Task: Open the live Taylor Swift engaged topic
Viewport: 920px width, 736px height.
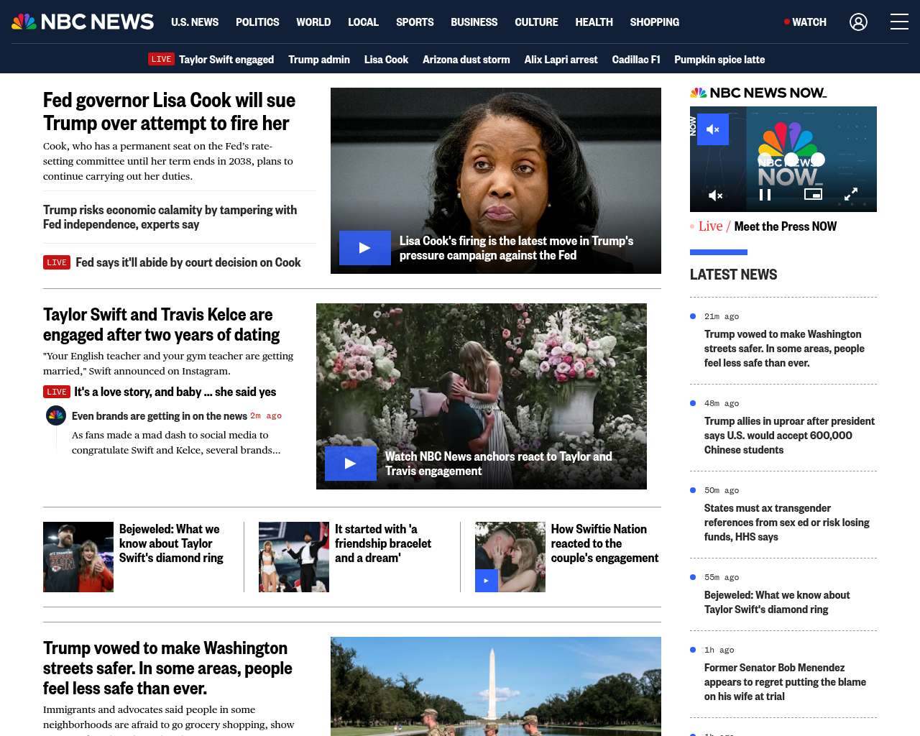Action: coord(211,60)
